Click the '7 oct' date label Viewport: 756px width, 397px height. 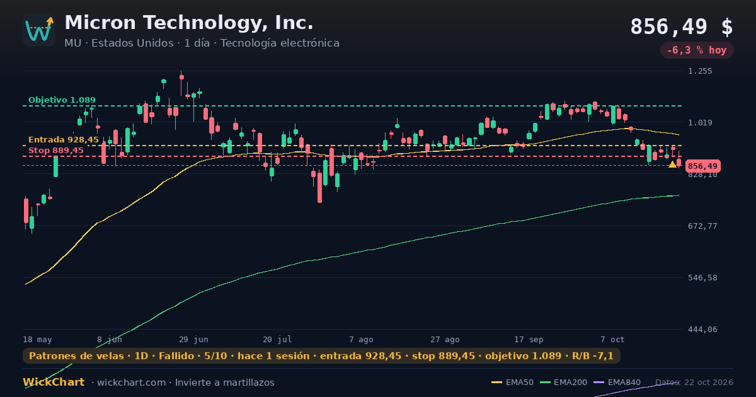(612, 340)
